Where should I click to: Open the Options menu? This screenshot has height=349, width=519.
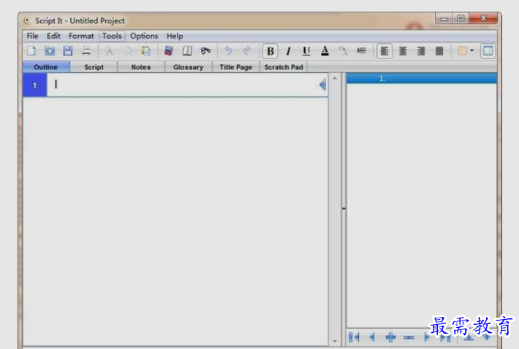[x=144, y=36]
